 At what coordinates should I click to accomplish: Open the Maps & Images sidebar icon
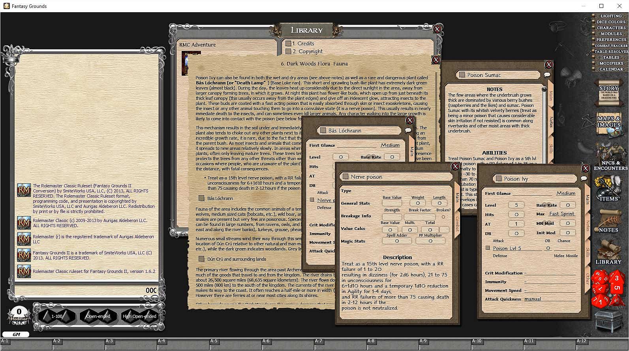[x=609, y=125]
